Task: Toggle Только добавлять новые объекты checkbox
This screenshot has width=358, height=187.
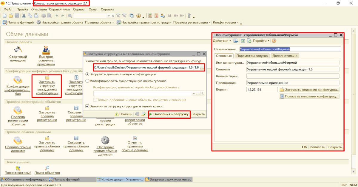Action: click(95, 100)
